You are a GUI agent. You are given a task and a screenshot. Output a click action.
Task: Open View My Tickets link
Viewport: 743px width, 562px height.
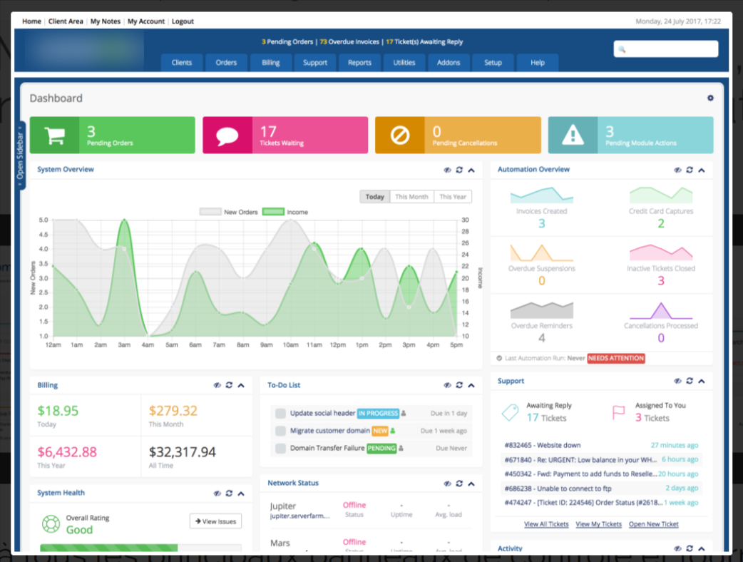[598, 524]
